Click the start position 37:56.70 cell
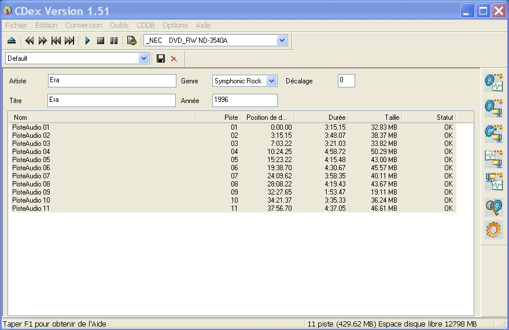 click(x=279, y=208)
